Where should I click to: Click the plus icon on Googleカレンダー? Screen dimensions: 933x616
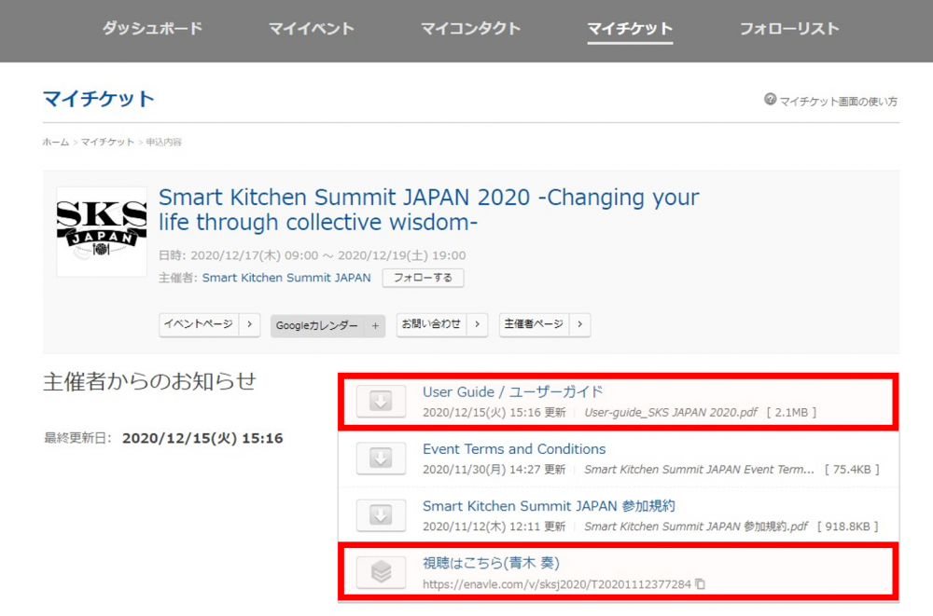[375, 326]
